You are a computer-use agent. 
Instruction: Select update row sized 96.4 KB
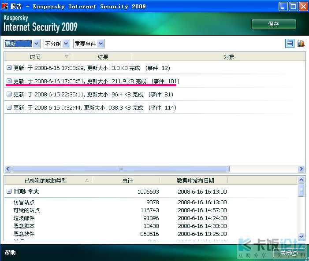coord(155,94)
